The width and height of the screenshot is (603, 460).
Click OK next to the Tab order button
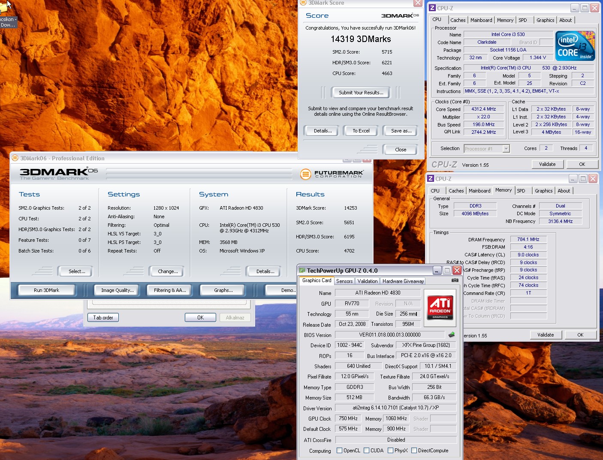pos(200,318)
